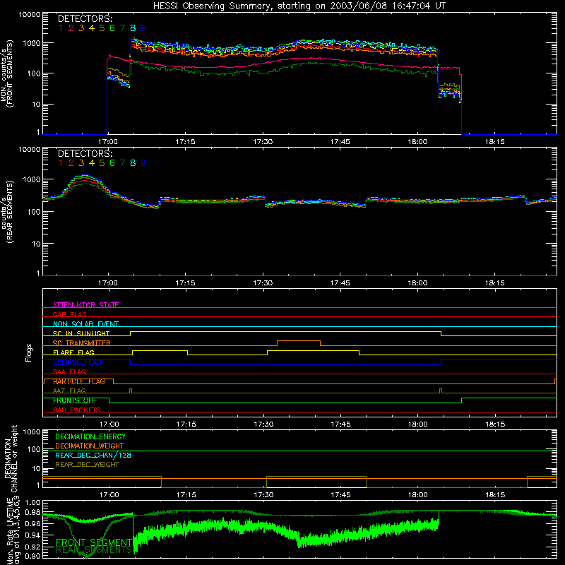Click detector 5 legend number in rear segments panel
Viewport: 565px width, 565px height.
(x=102, y=163)
